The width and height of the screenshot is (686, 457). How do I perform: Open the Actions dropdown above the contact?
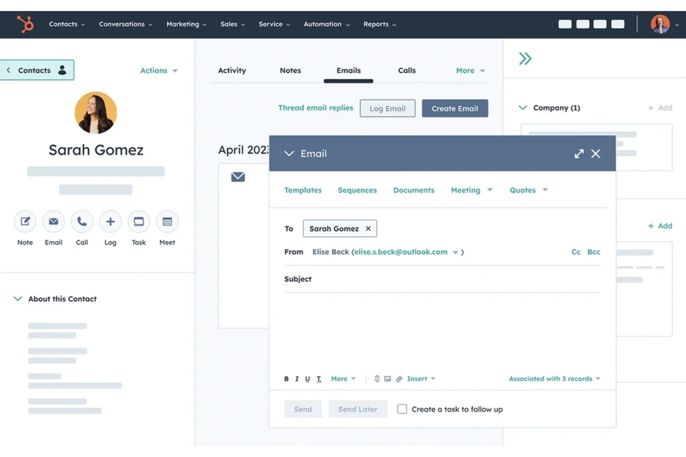pos(159,70)
